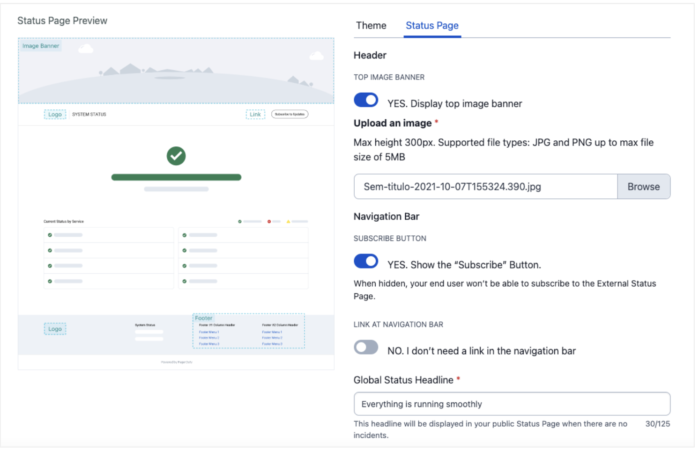699x450 pixels.
Task: Click the Link placeholder in preview navigation
Action: pyautogui.click(x=255, y=114)
